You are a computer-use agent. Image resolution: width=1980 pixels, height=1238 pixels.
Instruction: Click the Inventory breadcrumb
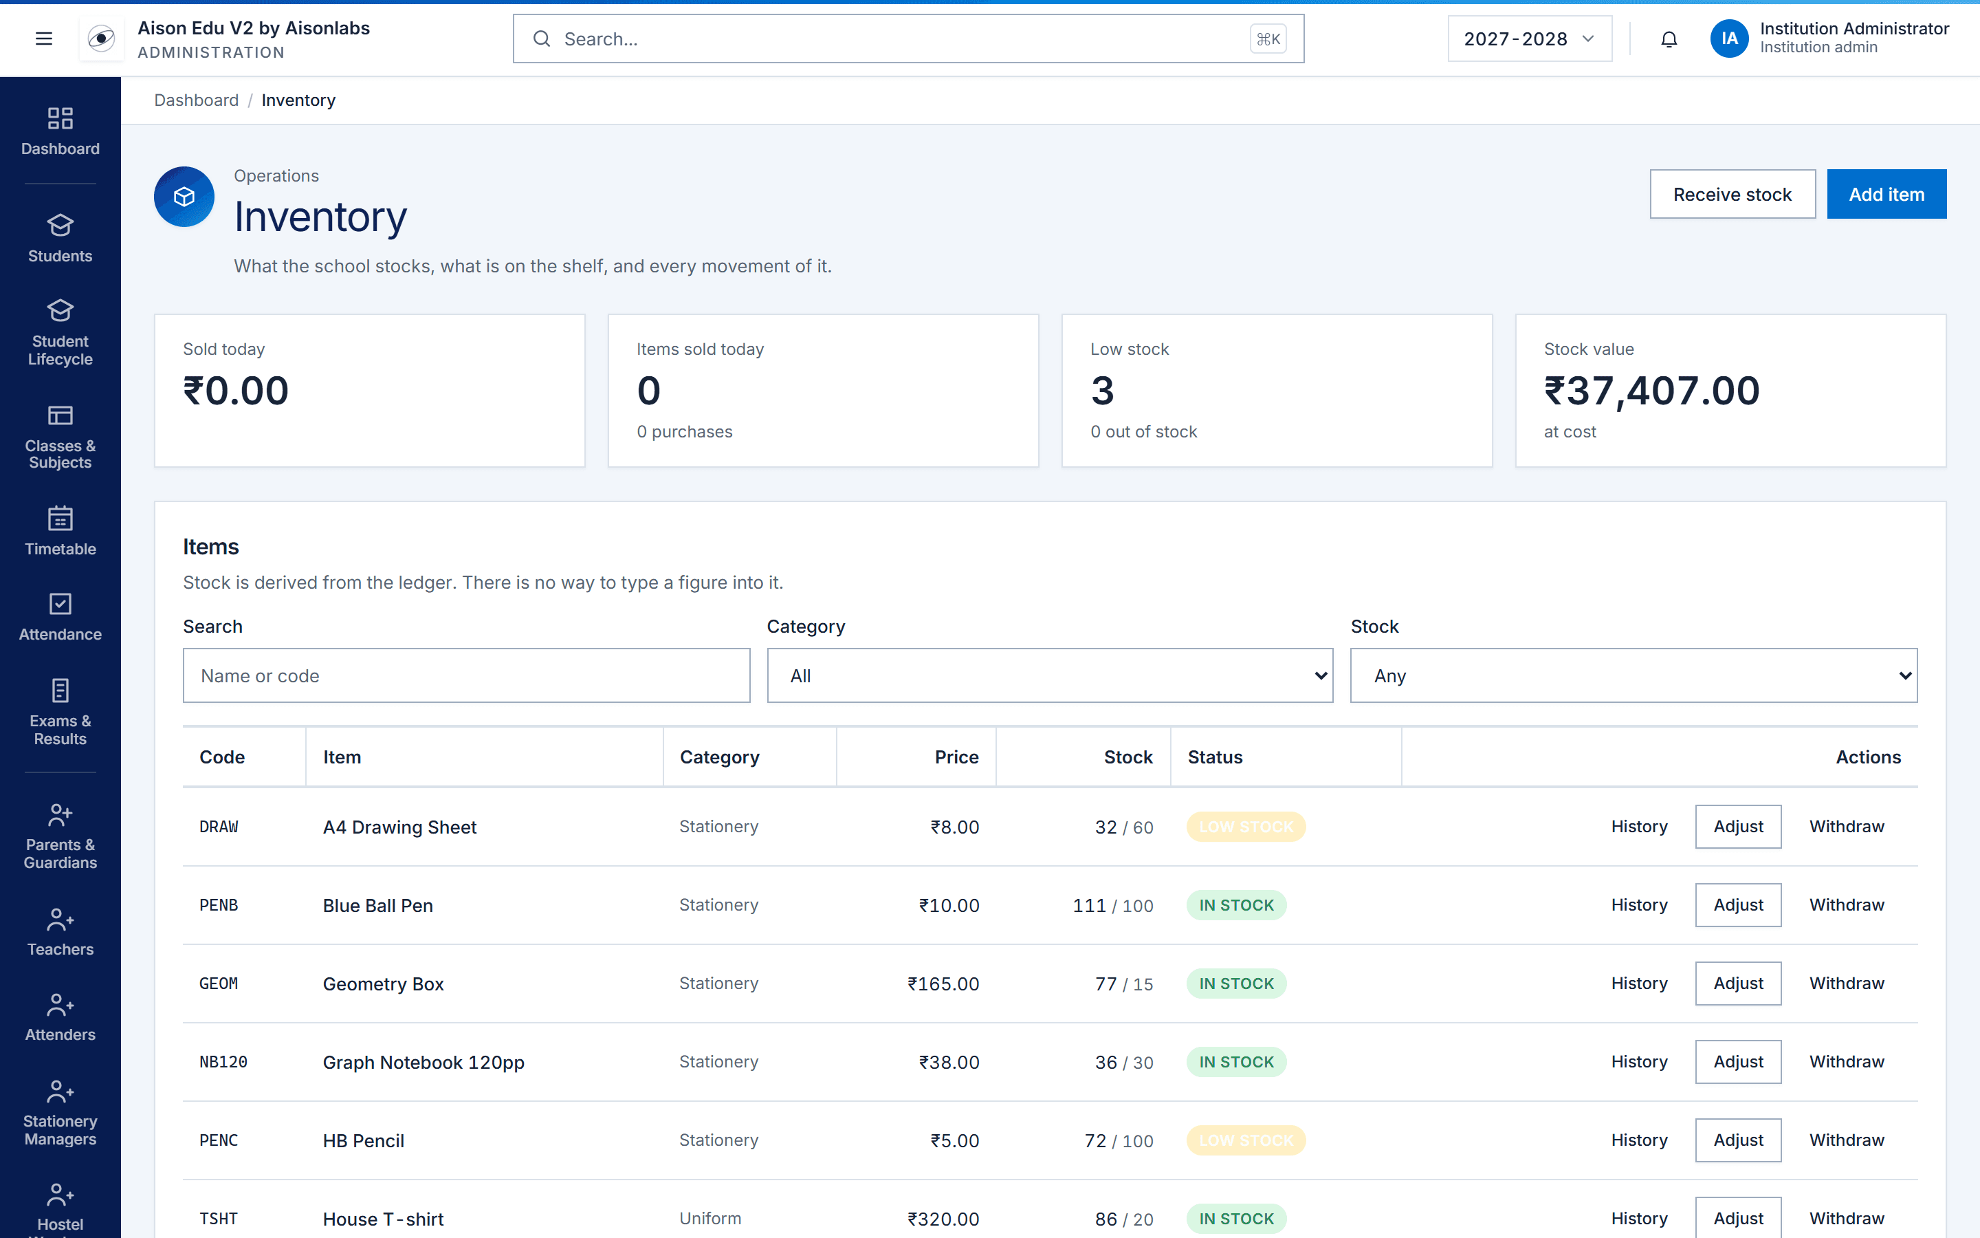[298, 100]
